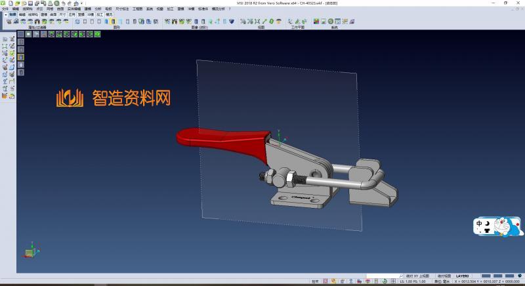Click the Undo arrow in the quick access bar
Image resolution: width=525 pixels, height=286 pixels.
63,3
